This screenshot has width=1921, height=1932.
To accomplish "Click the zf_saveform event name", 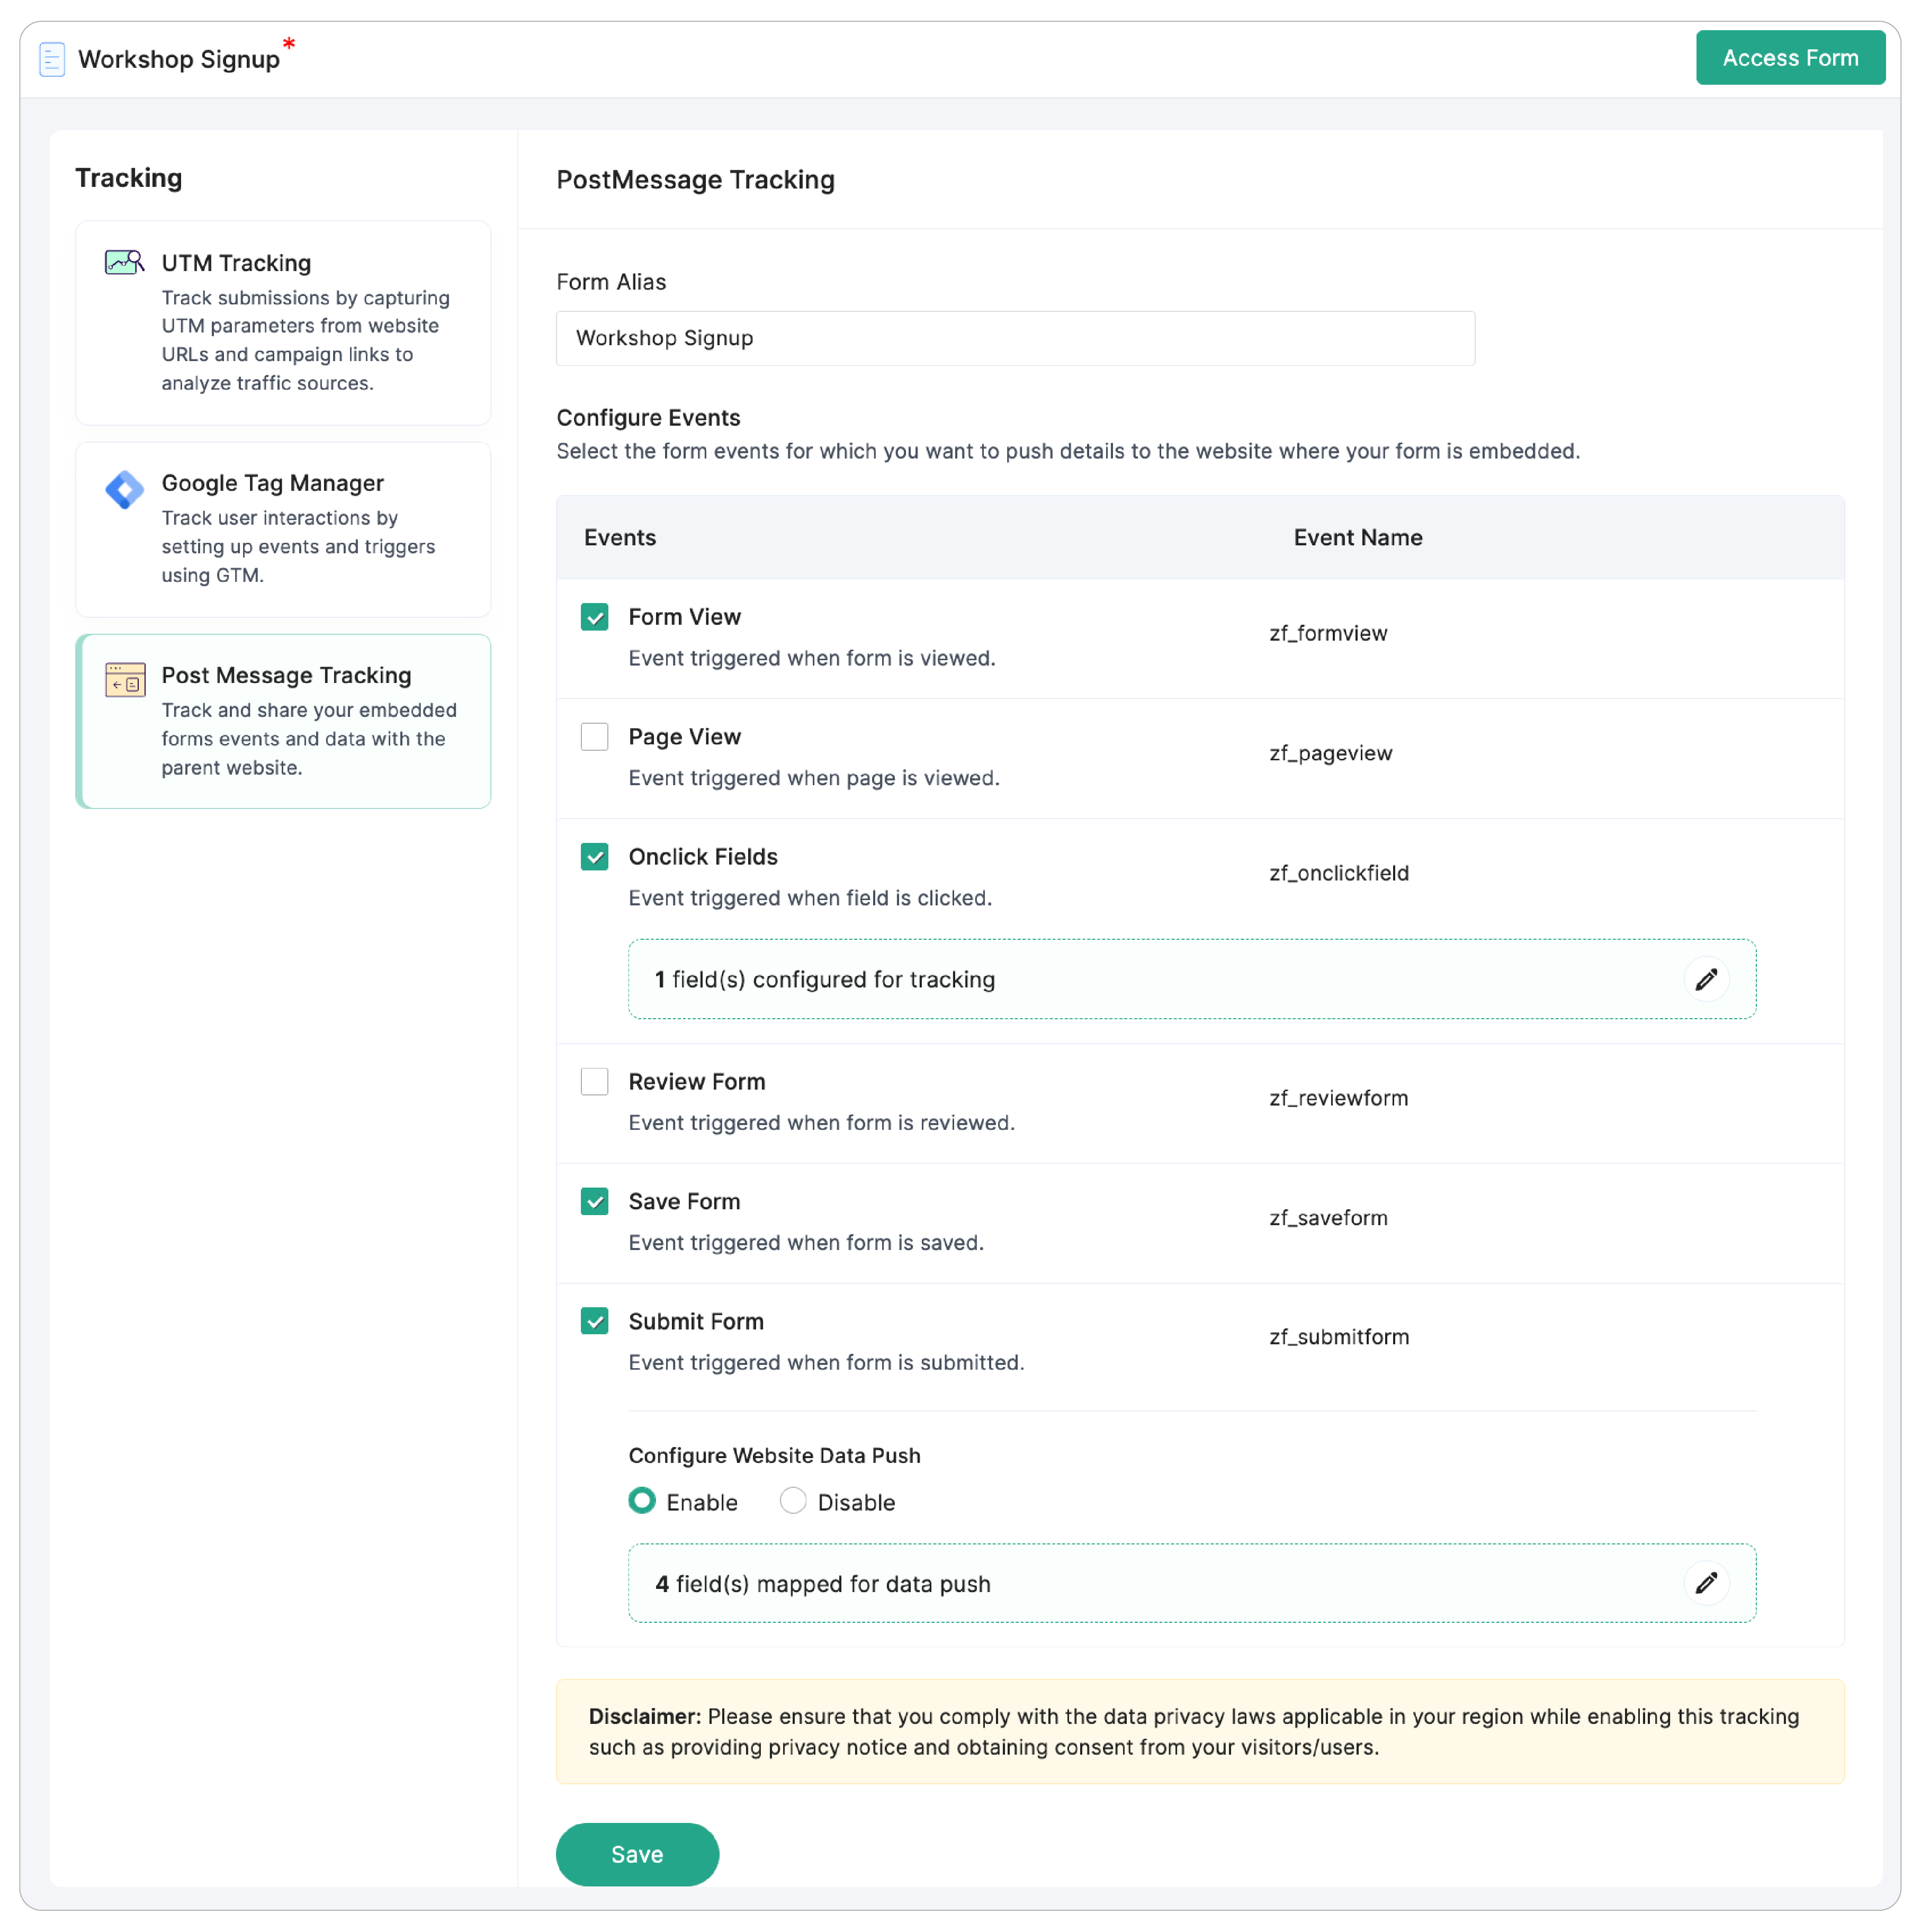I will (1328, 1218).
